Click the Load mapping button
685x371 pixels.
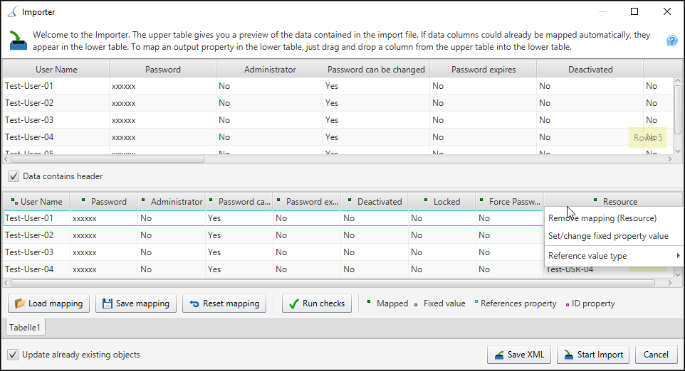[x=48, y=303]
